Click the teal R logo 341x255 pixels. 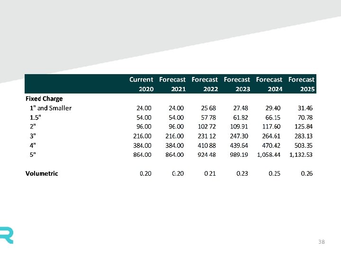point(7,235)
